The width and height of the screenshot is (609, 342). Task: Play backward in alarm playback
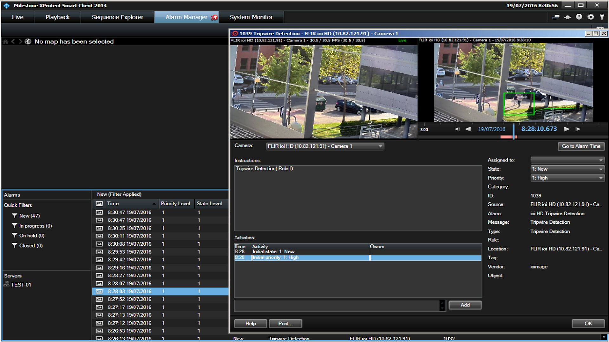tap(468, 129)
